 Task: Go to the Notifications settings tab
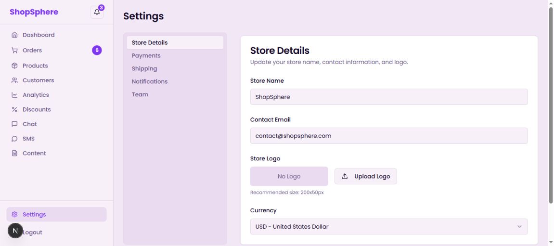pyautogui.click(x=150, y=82)
